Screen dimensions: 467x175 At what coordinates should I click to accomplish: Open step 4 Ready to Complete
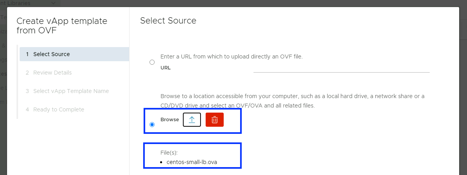pos(58,109)
